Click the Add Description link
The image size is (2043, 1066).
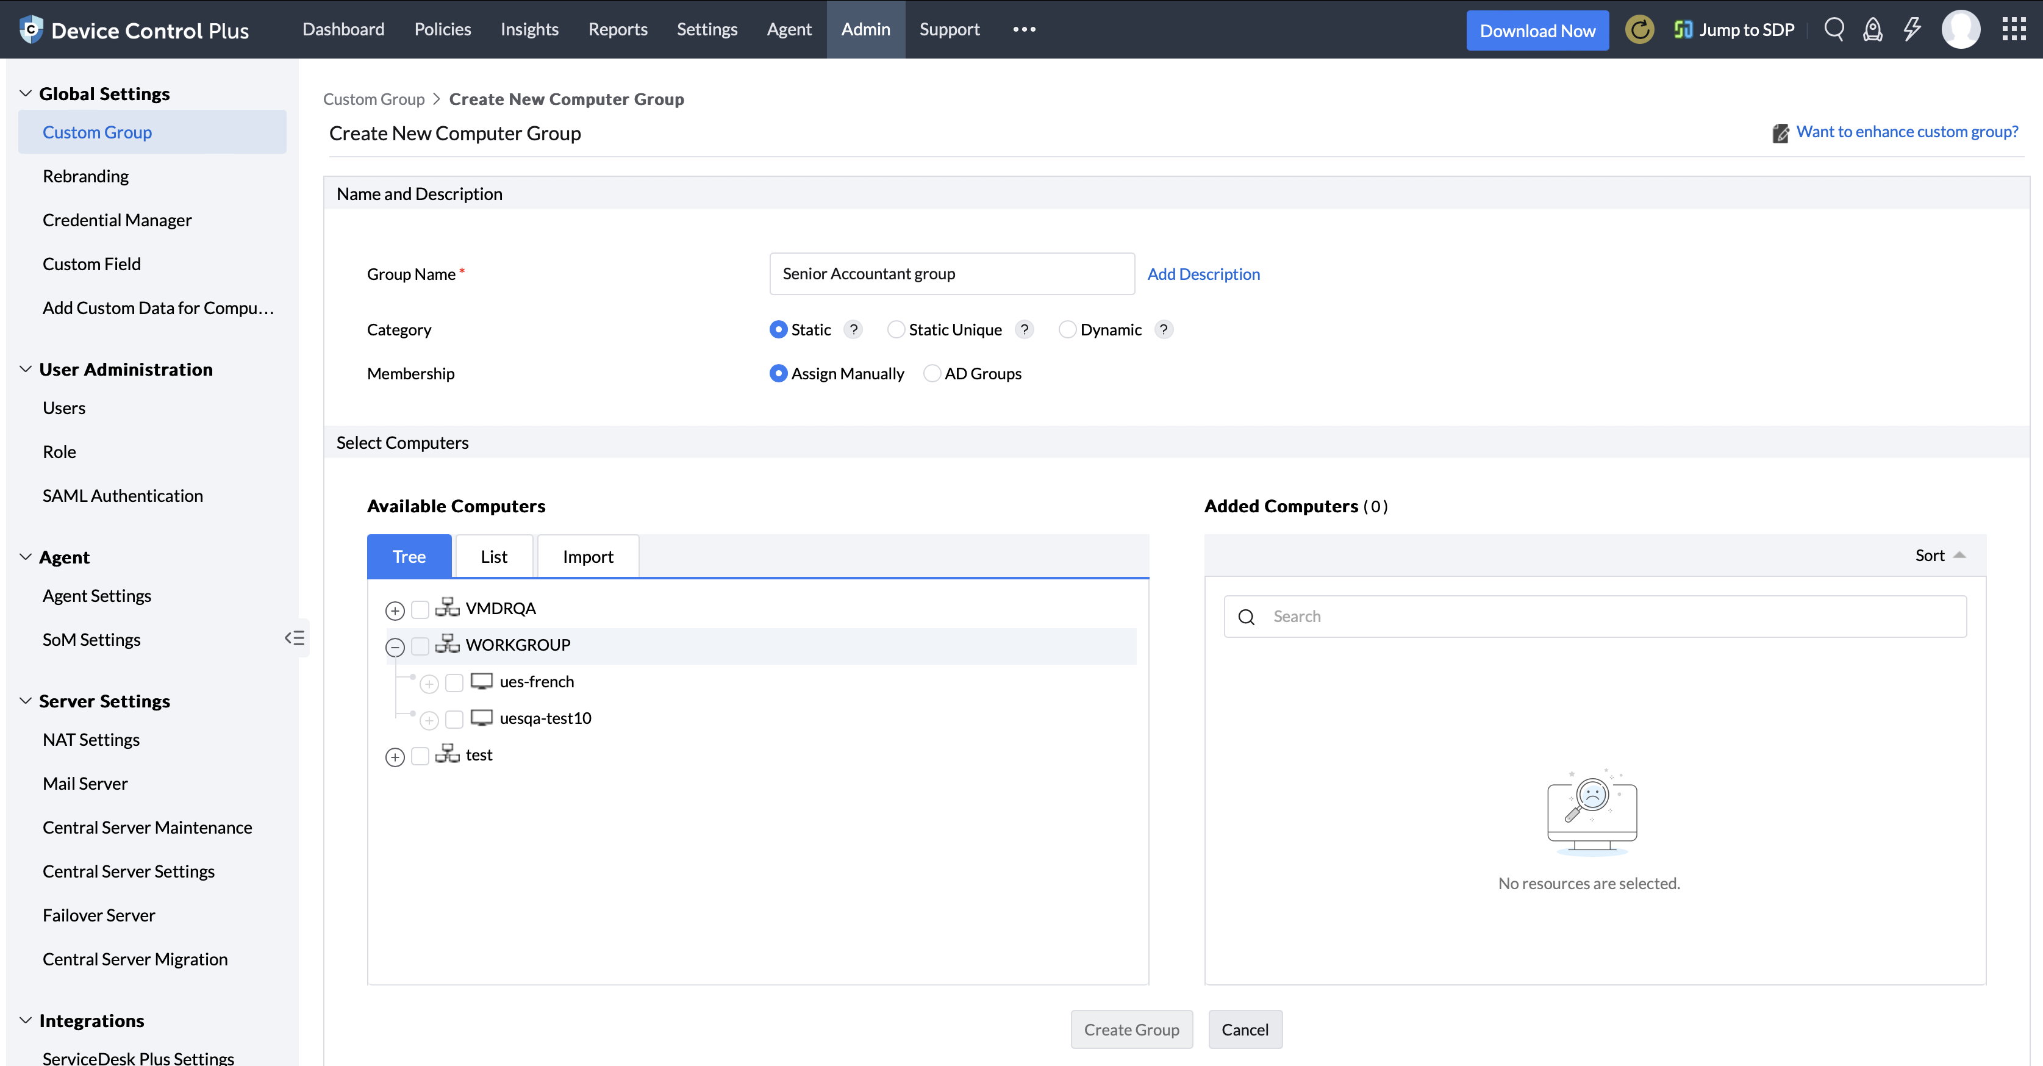[x=1203, y=274]
